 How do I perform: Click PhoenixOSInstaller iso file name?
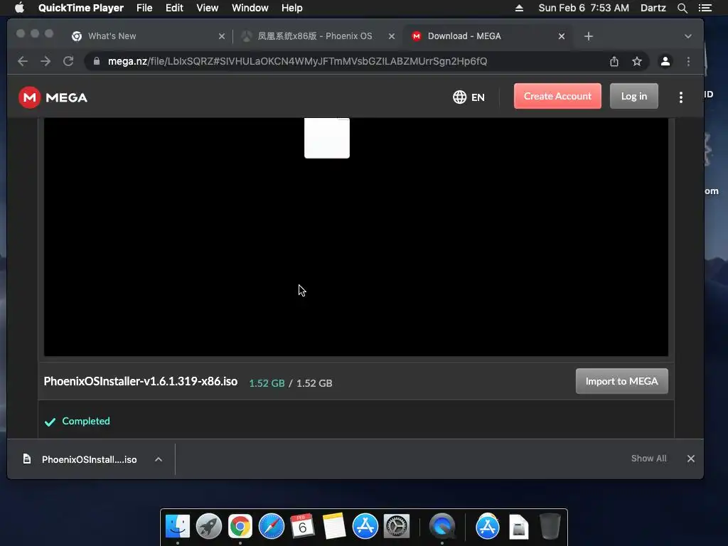[141, 381]
